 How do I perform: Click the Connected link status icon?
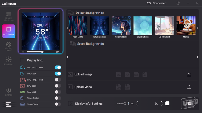149,3
